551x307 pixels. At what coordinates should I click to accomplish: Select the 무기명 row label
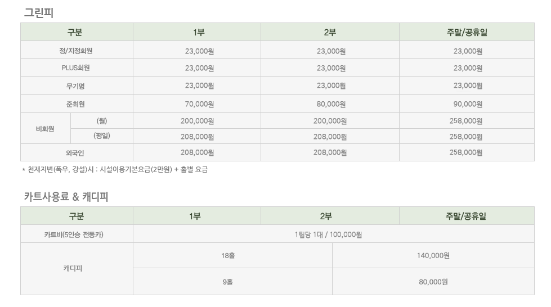75,85
